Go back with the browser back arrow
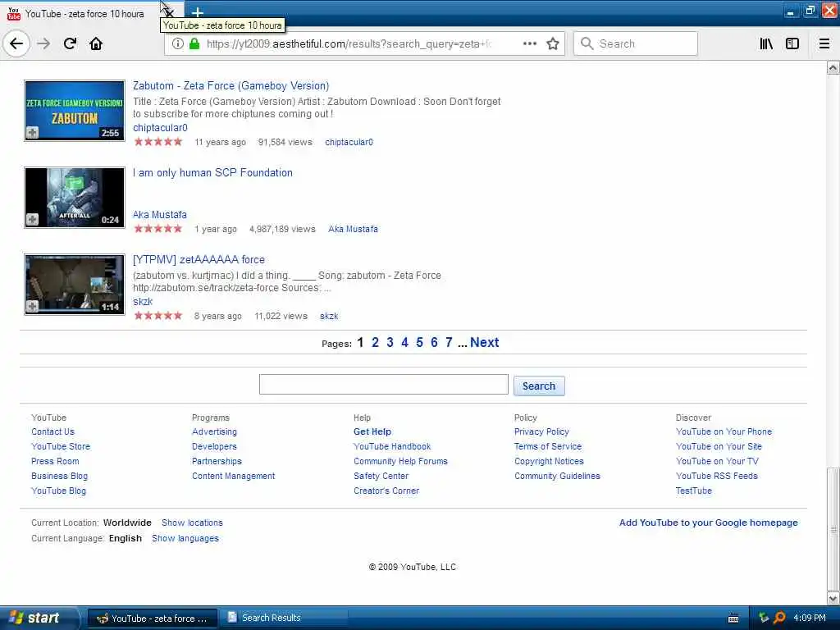The height and width of the screenshot is (630, 840). 16,43
